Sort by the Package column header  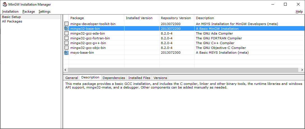tap(96, 18)
